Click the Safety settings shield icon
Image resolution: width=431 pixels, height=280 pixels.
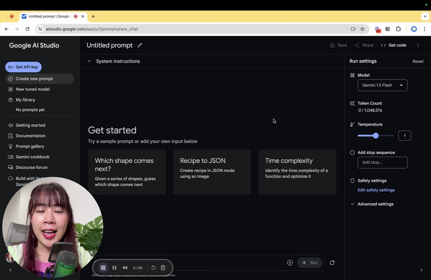(352, 181)
